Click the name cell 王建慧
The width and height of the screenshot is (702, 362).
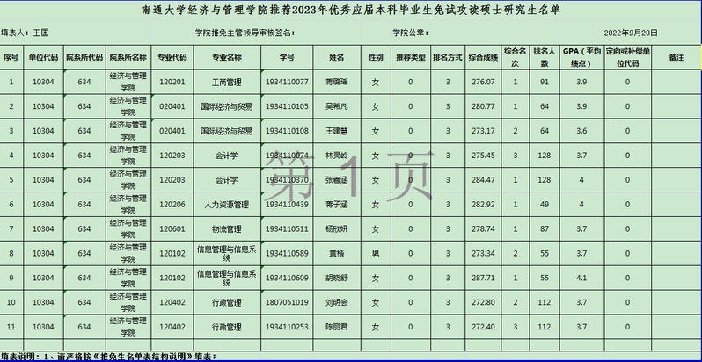(x=337, y=131)
